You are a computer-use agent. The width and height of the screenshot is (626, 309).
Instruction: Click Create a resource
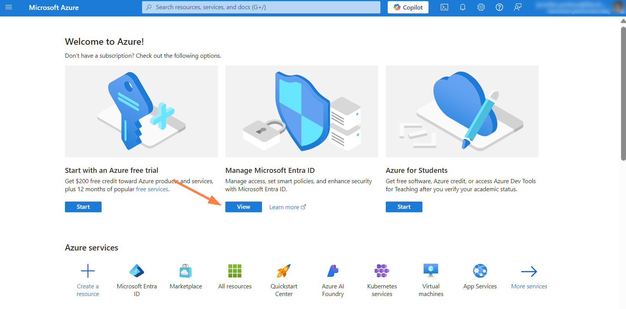coord(88,280)
